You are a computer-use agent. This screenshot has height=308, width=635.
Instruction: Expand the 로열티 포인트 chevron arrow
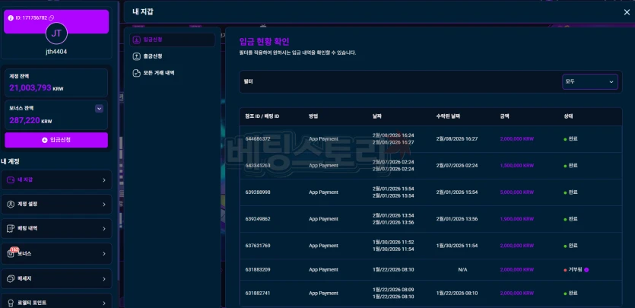pyautogui.click(x=104, y=303)
